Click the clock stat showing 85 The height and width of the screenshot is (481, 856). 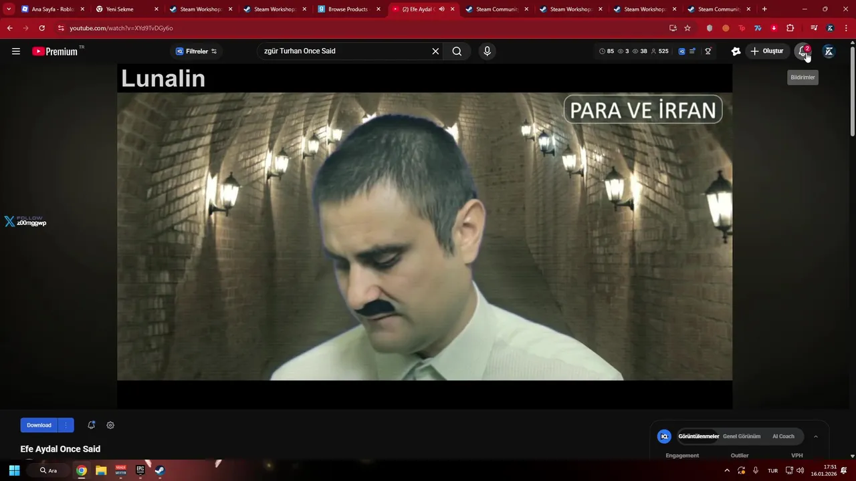click(607, 51)
